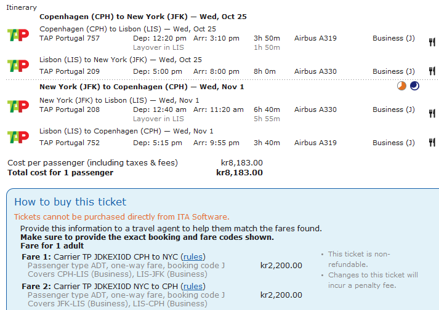Open rules link for Fare 1
The width and height of the screenshot is (439, 310).
[x=194, y=256]
